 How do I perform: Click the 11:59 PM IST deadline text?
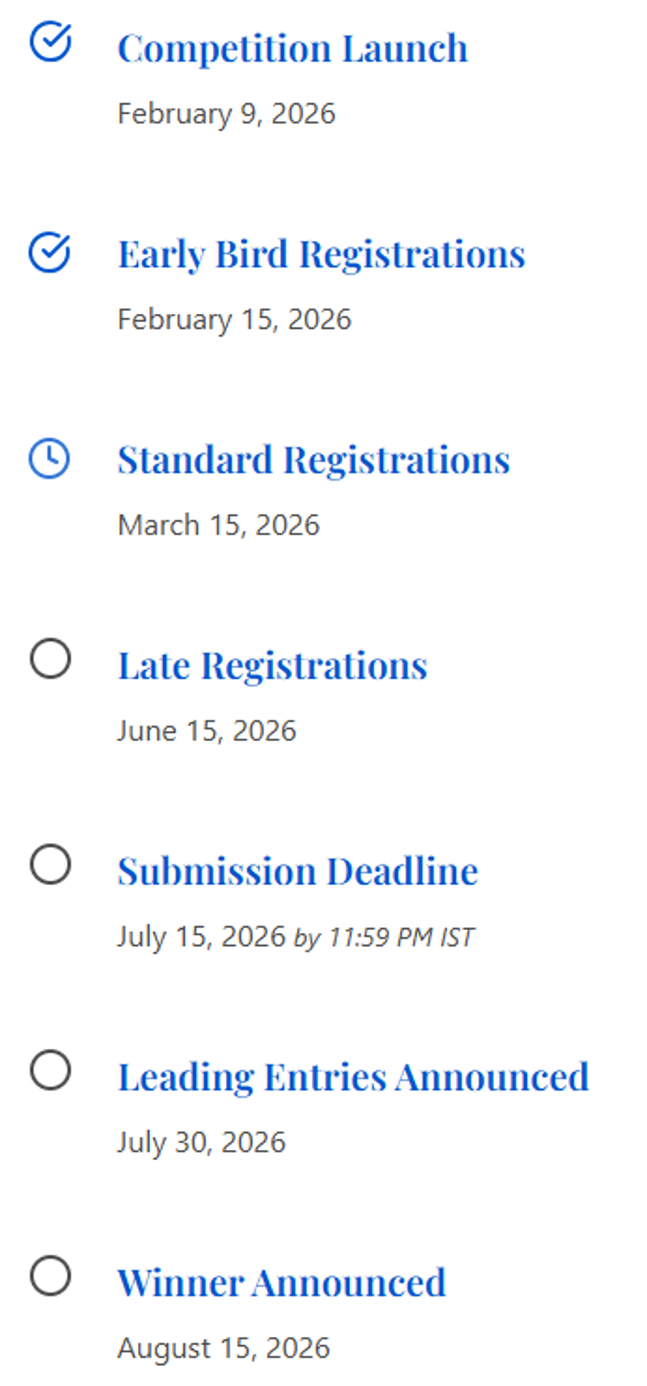click(401, 938)
